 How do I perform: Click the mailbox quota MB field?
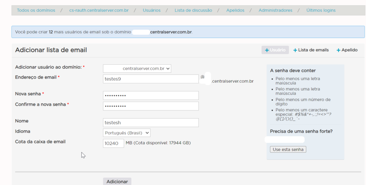pos(113,143)
